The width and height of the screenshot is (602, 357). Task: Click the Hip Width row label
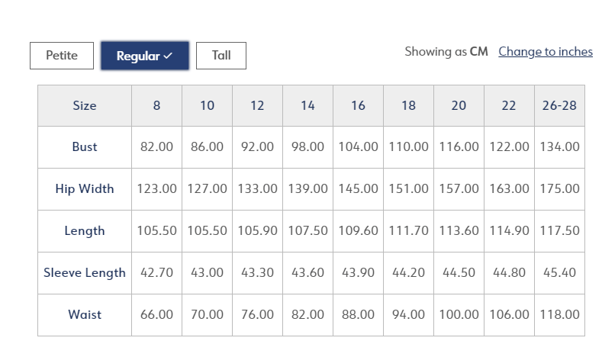[85, 189]
